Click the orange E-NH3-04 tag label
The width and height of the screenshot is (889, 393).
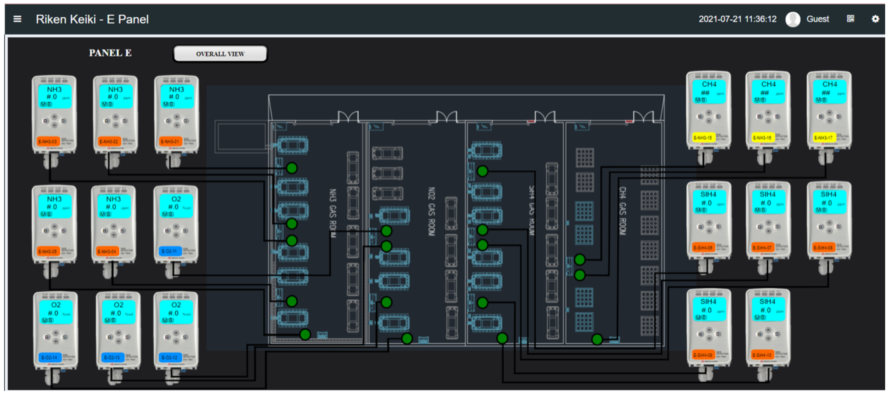click(x=107, y=251)
